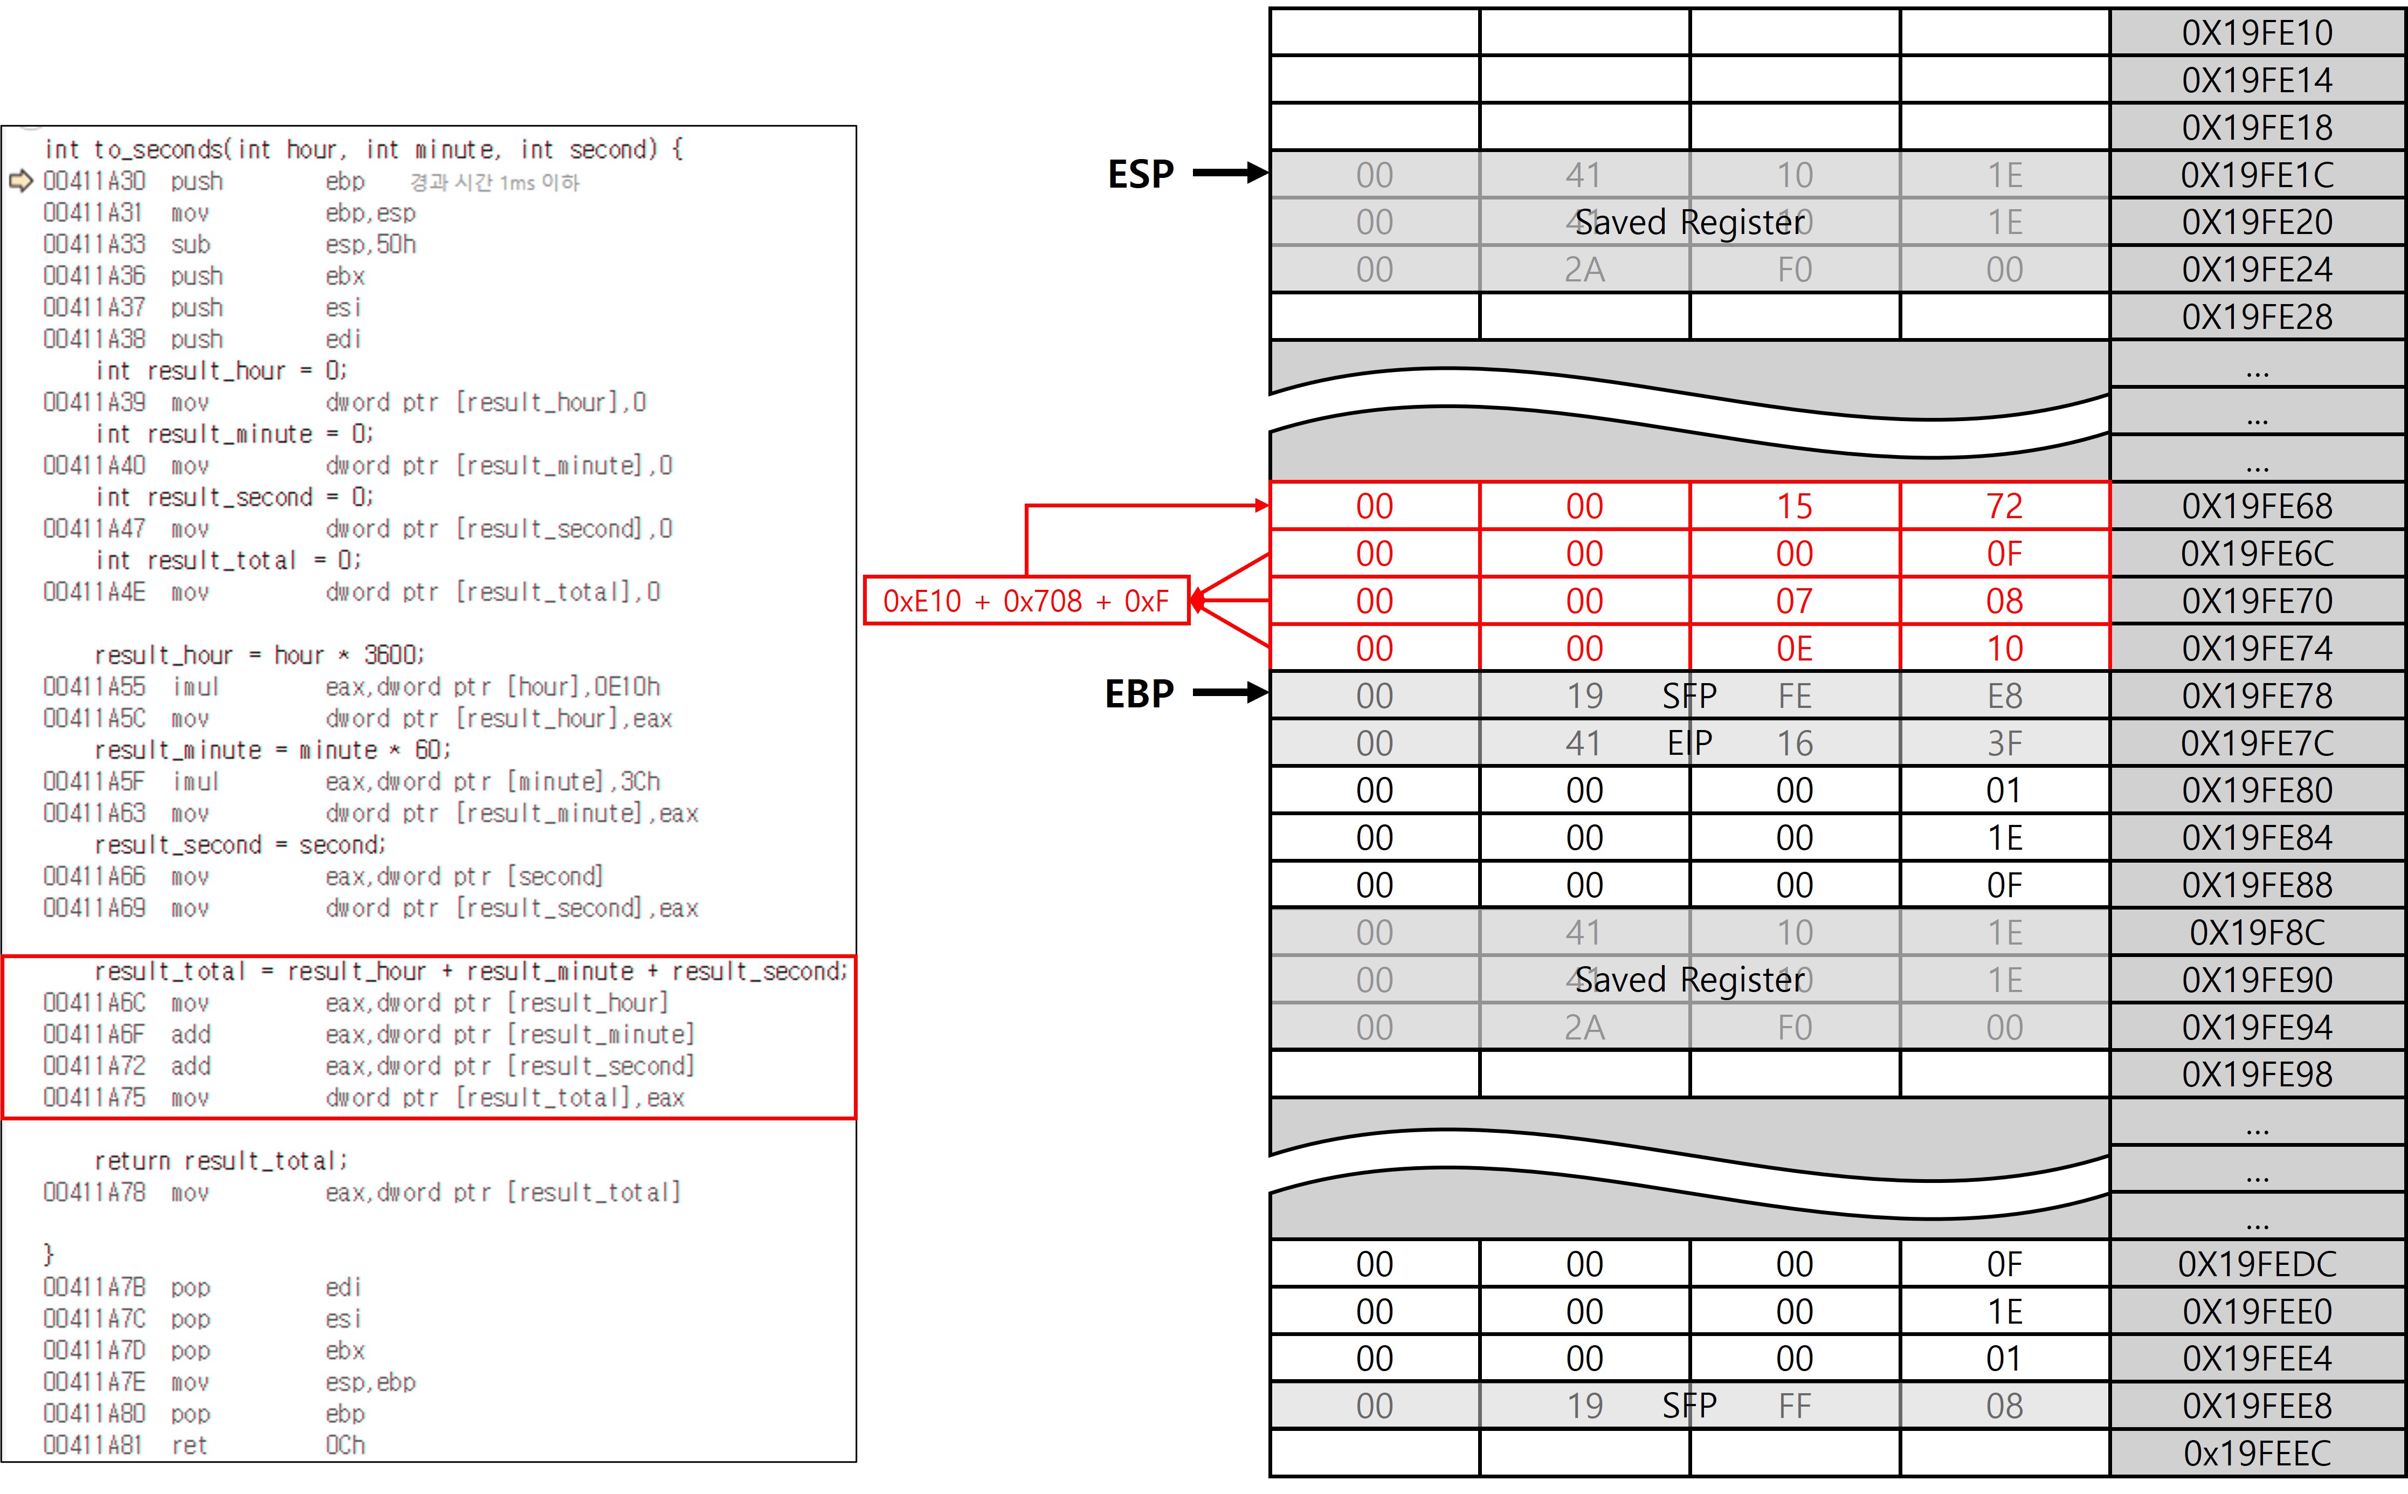
Task: Click the return result_total source line
Action: point(220,1161)
